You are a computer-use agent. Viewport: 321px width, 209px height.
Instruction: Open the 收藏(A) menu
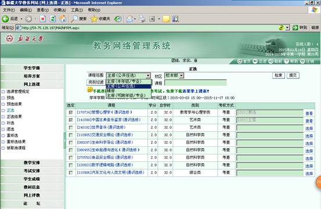pos(60,10)
